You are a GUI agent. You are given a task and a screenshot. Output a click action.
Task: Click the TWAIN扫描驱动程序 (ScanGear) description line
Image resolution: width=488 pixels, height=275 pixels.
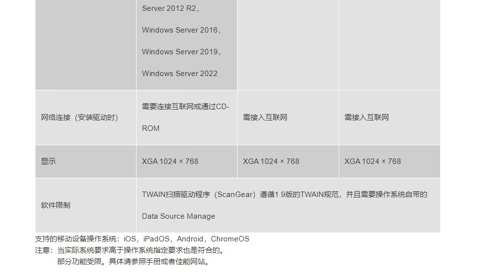click(x=284, y=195)
